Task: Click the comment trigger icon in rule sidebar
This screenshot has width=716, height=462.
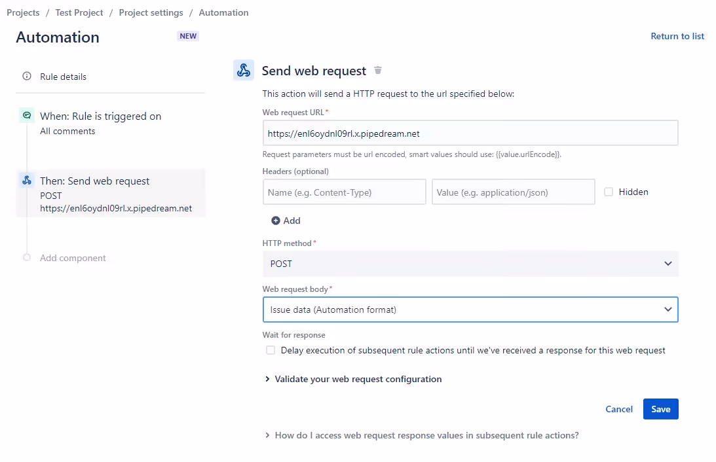Action: pos(27,115)
